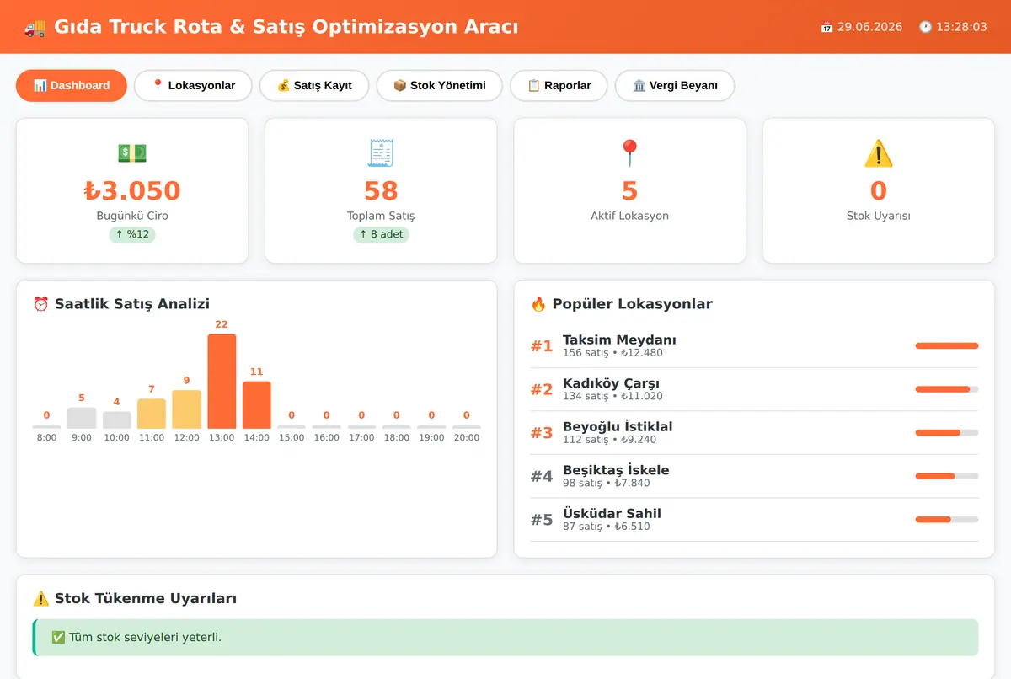Viewport: 1011px width, 679px height.
Task: Click the receipt icon on Toplam Satış card
Action: pos(381,153)
